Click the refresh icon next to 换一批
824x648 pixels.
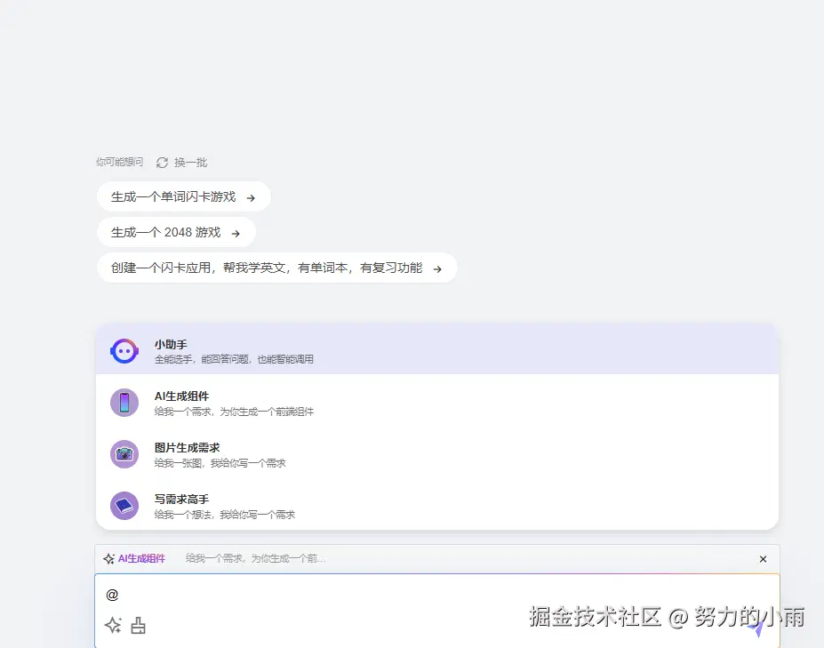click(162, 162)
